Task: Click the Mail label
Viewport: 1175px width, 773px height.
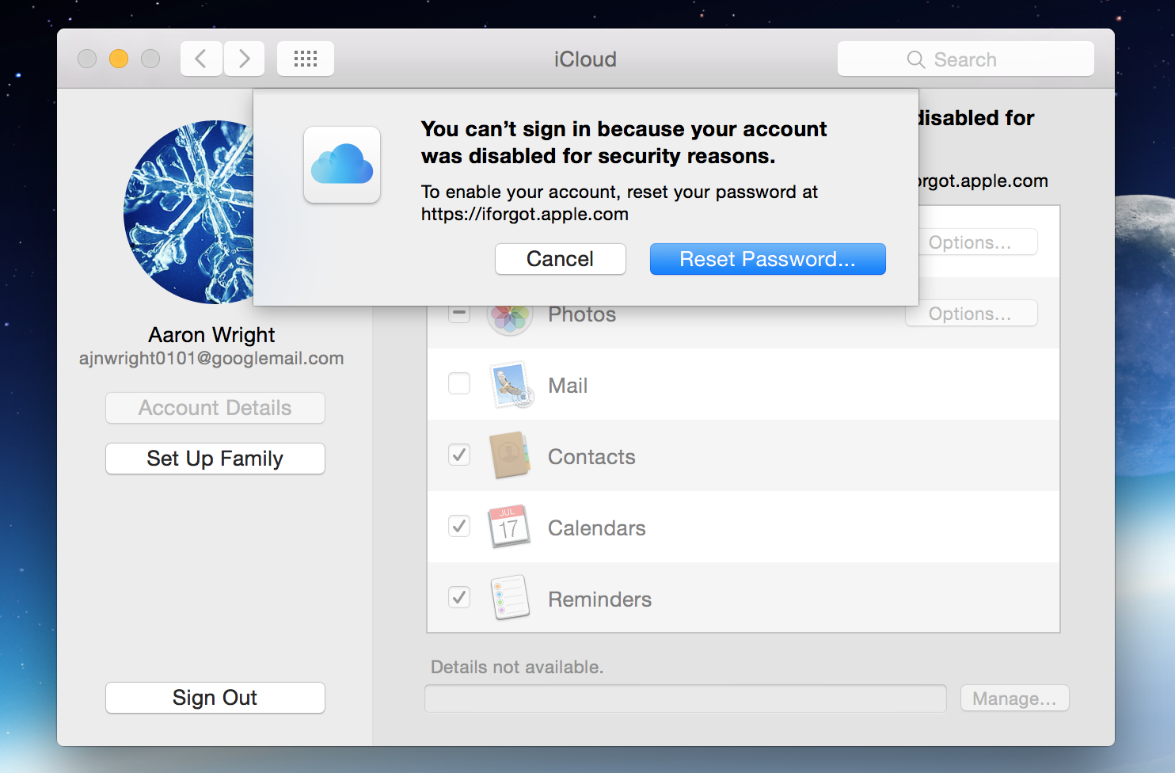Action: (x=568, y=386)
